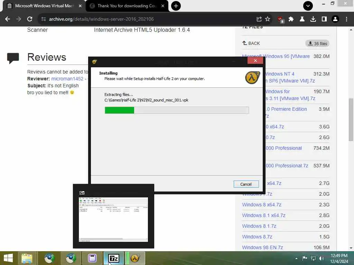Open Windows 98 EN.7z link
Image resolution: width=354 pixels, height=265 pixels.
coord(263,247)
